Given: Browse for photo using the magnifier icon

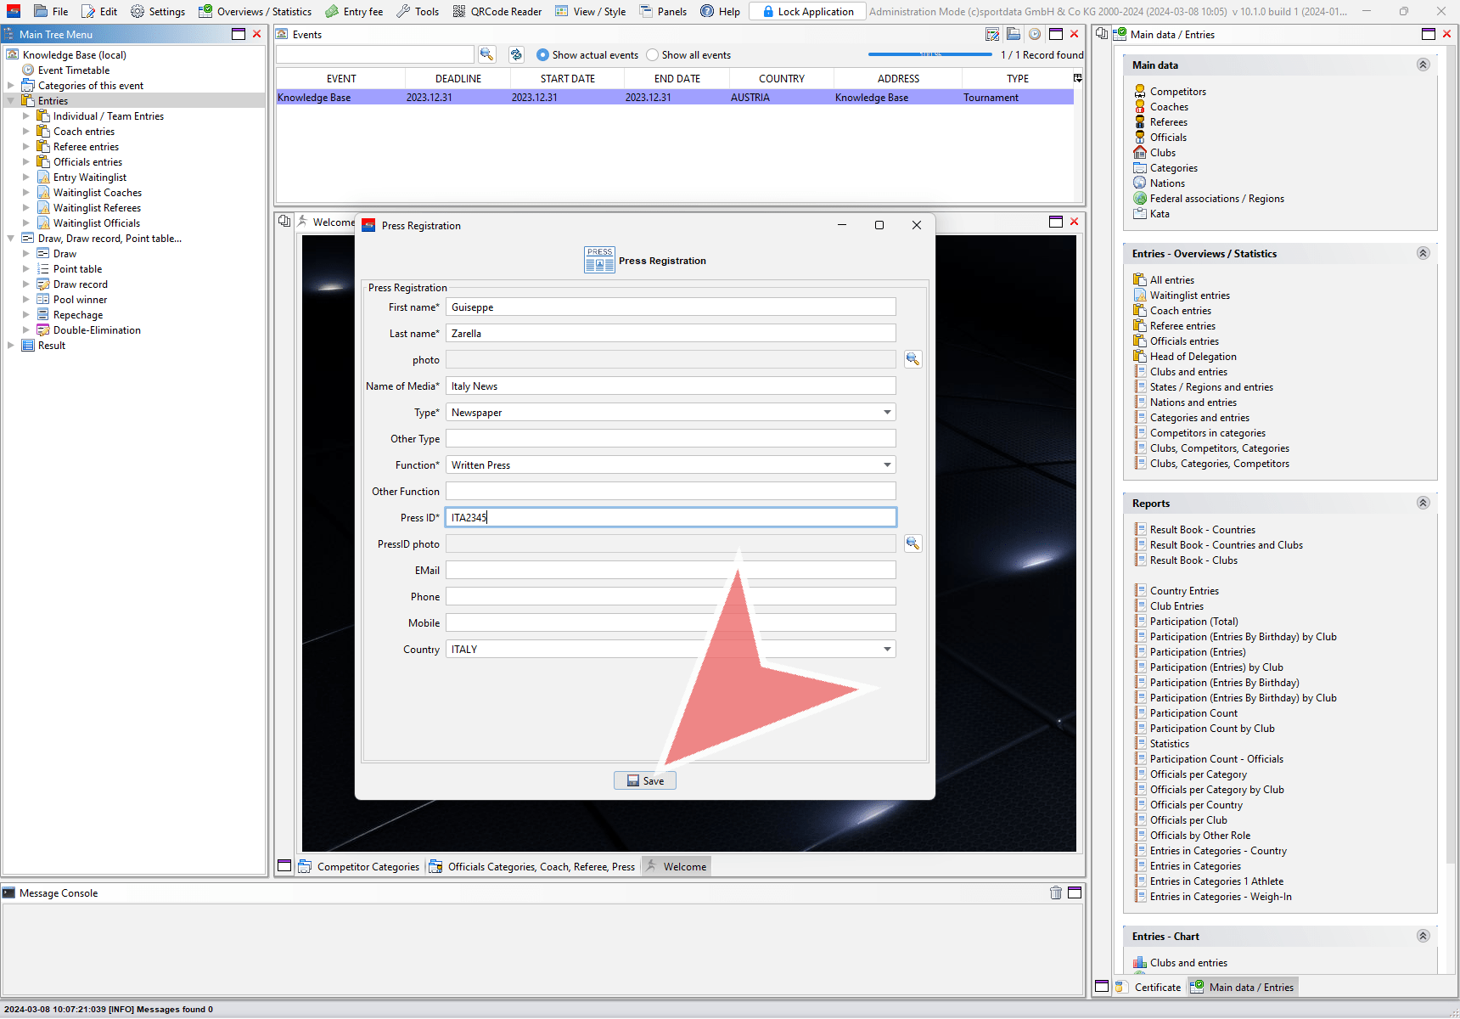Looking at the screenshot, I should click(x=912, y=359).
